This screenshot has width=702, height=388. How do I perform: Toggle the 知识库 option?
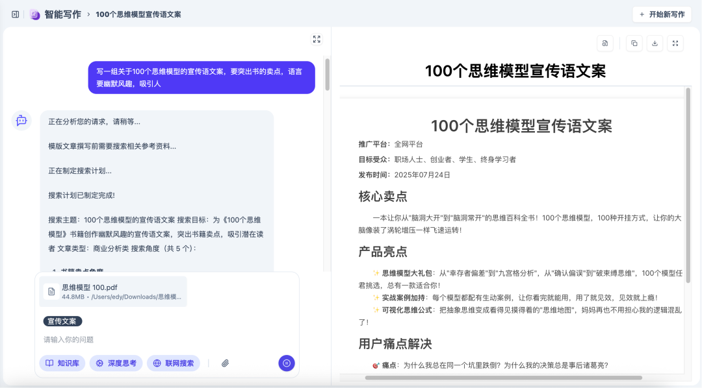(x=62, y=363)
